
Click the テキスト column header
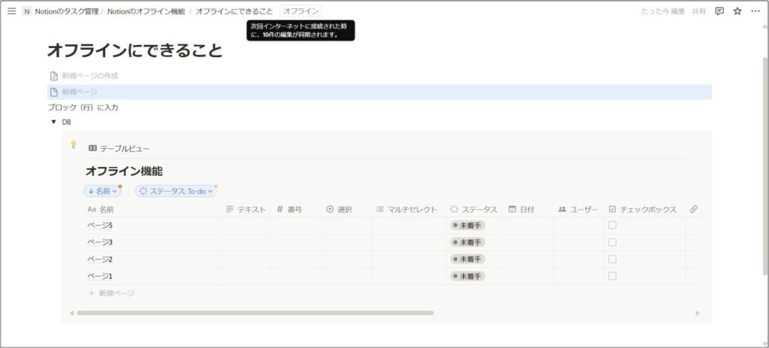pyautogui.click(x=246, y=209)
